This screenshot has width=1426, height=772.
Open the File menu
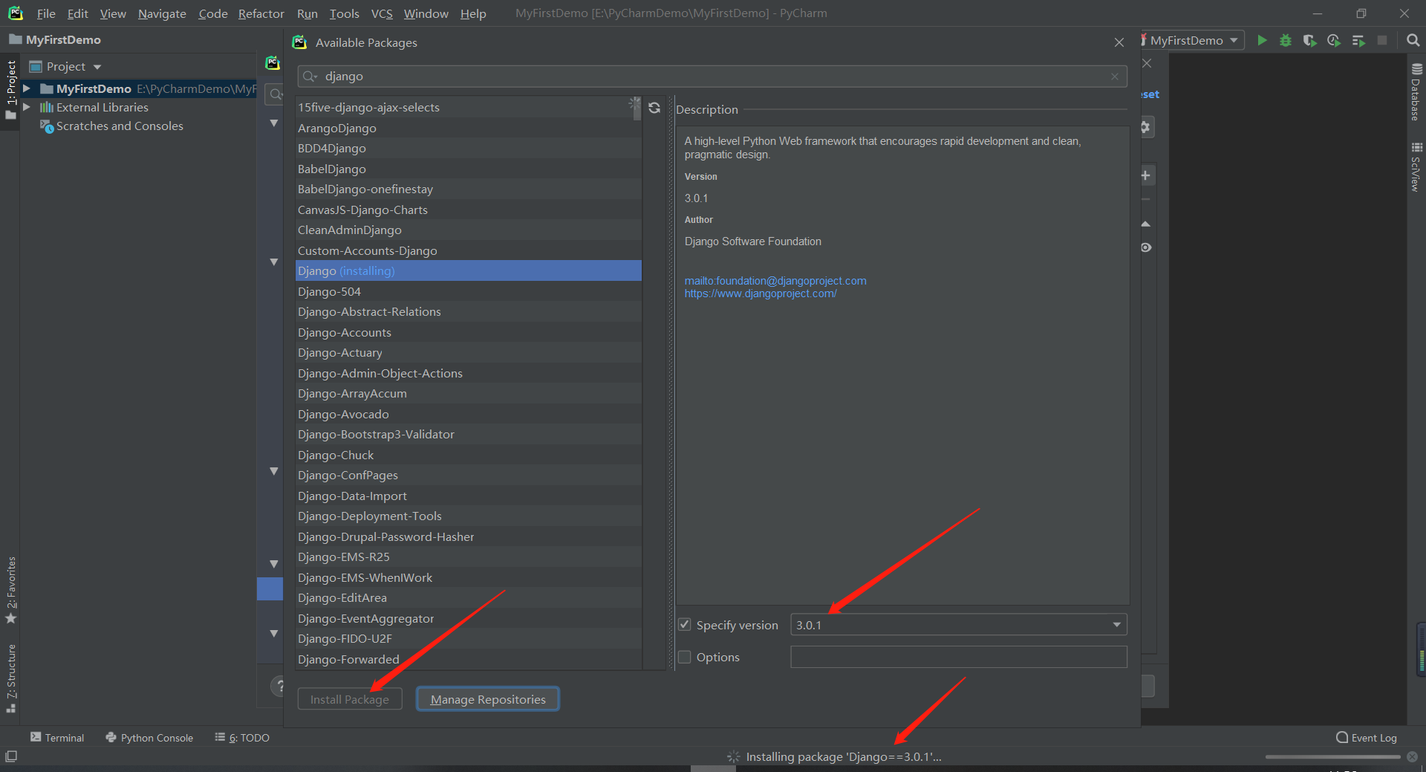46,13
